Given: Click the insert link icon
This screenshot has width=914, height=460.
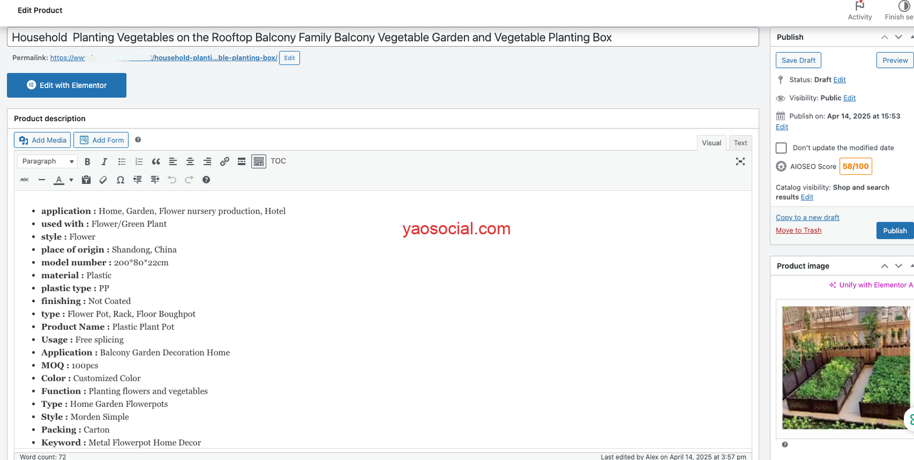Looking at the screenshot, I should click(x=225, y=162).
